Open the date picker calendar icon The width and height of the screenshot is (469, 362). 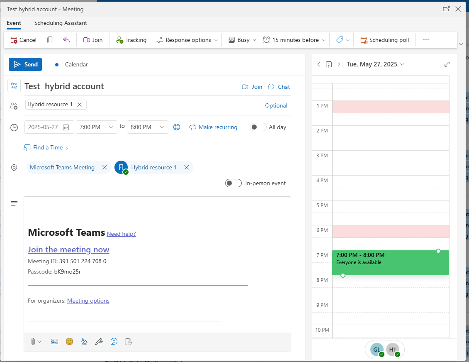pyautogui.click(x=66, y=127)
